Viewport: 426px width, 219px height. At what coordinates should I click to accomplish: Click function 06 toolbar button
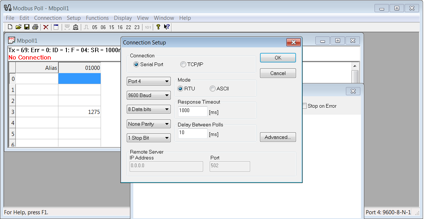click(x=103, y=27)
